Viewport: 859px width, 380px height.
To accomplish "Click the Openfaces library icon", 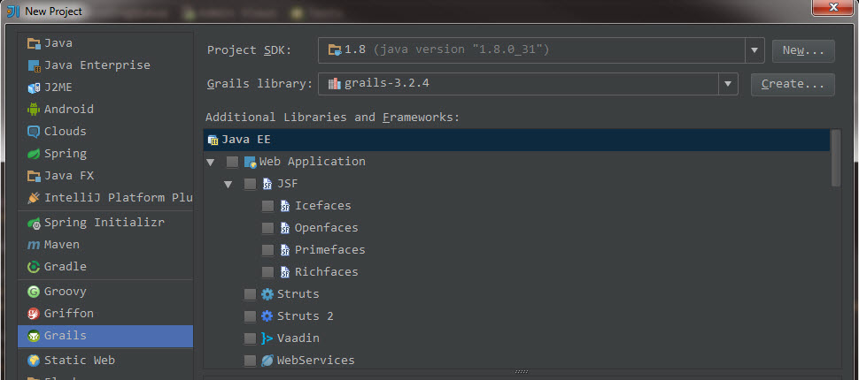I will point(285,228).
